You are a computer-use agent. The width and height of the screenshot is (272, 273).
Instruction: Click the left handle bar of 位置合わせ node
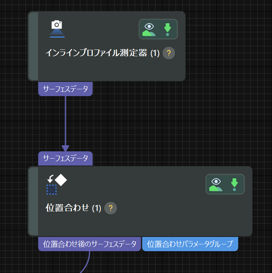coord(34,201)
